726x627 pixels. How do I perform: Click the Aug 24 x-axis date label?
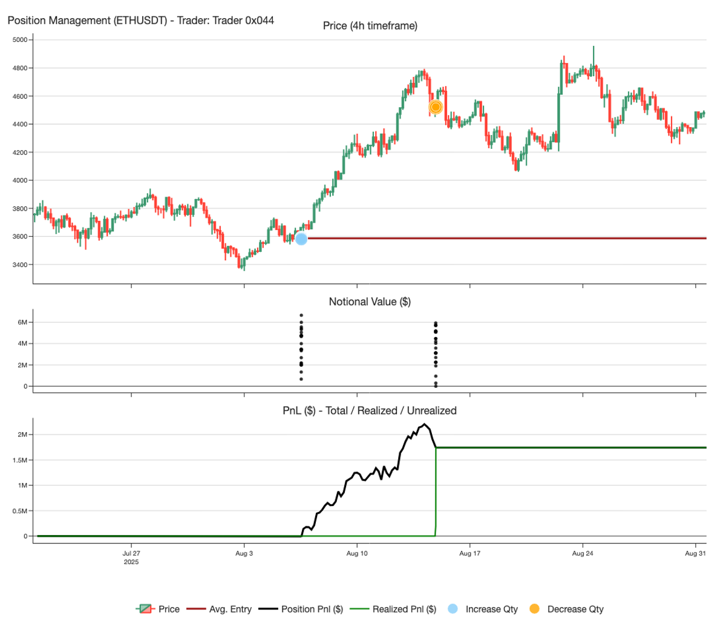tap(582, 553)
